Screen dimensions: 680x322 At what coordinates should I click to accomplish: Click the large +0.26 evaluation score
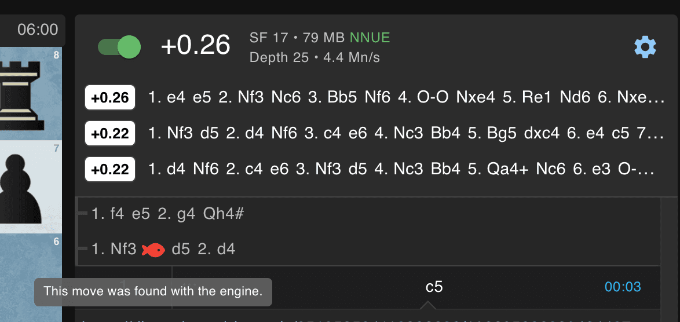196,46
